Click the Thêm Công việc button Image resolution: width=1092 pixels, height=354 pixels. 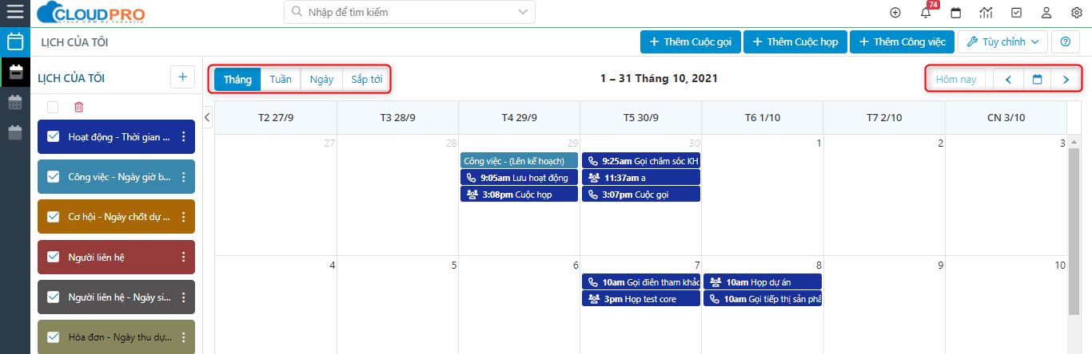(x=901, y=41)
